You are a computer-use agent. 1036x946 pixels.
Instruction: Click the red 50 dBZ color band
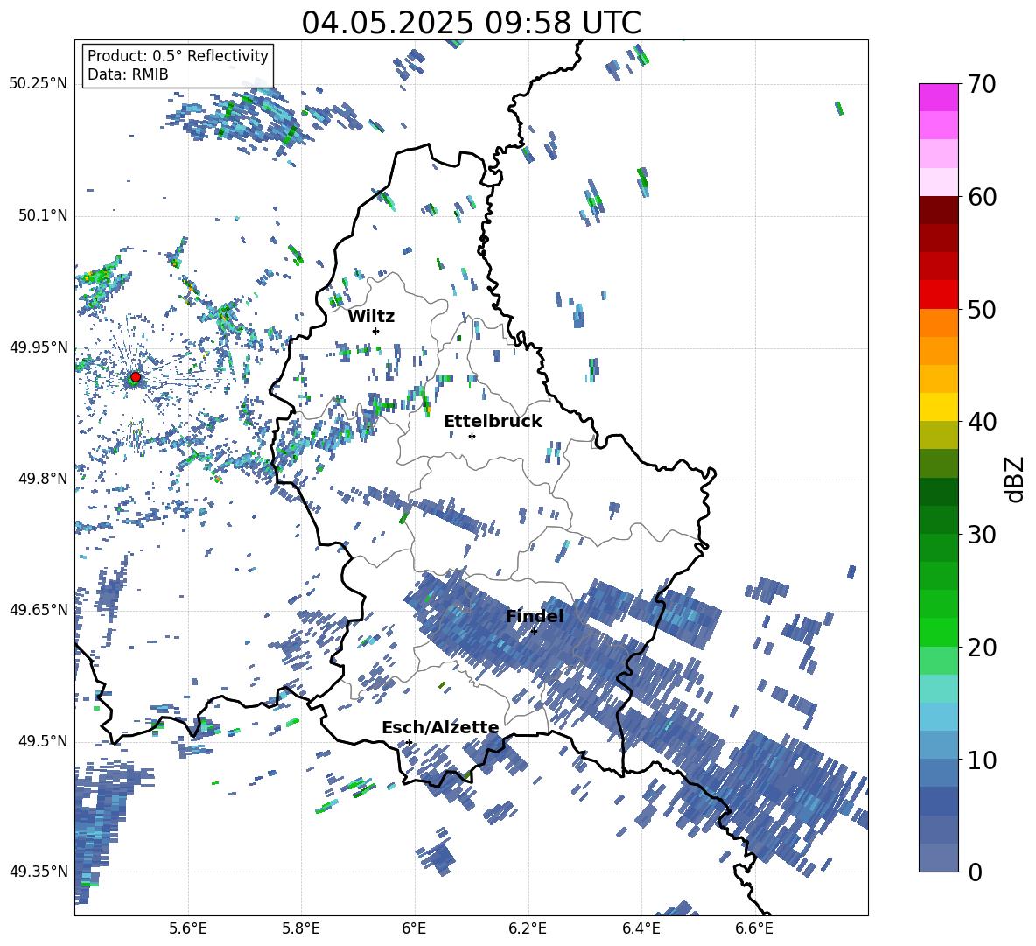coord(938,295)
